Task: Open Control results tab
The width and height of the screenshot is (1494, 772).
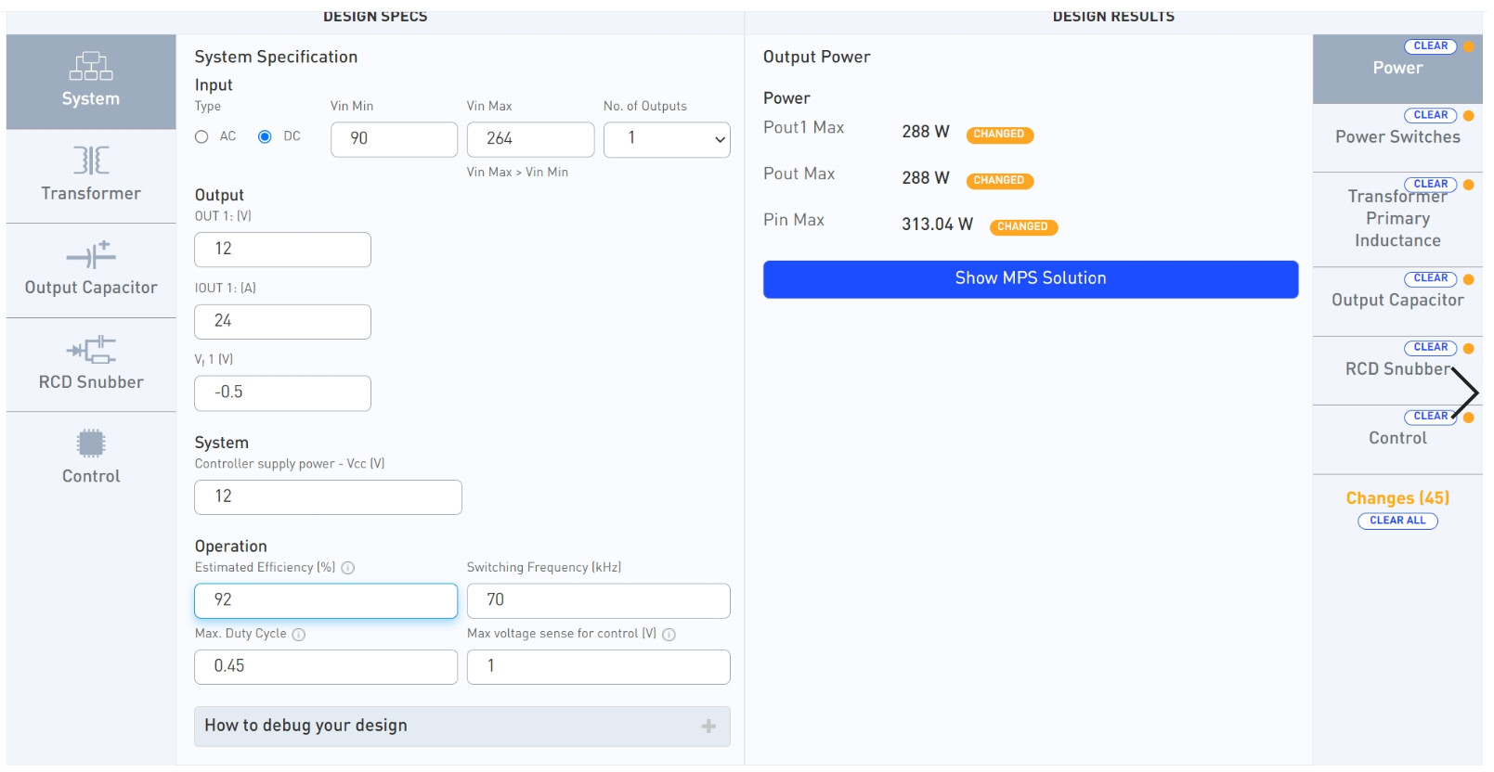Action: pyautogui.click(x=1397, y=439)
